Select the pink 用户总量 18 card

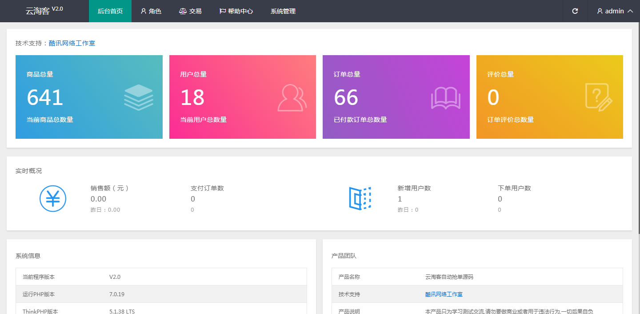[242, 97]
